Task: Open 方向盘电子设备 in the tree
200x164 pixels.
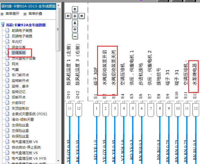Action: coord(24,58)
